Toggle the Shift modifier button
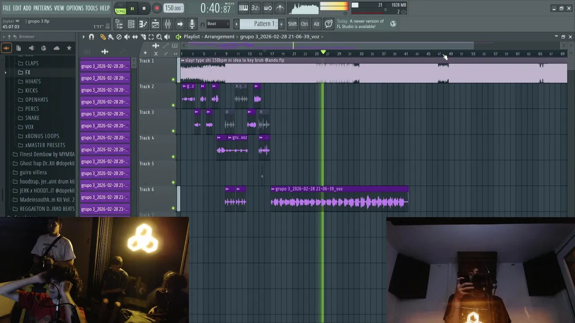Image resolution: width=575 pixels, height=323 pixels. pos(292,24)
